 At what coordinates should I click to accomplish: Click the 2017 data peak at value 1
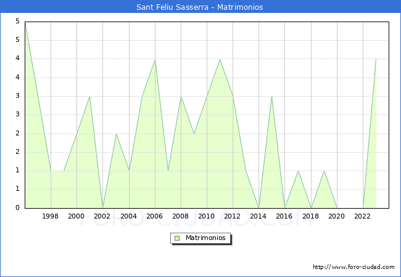[x=298, y=171]
